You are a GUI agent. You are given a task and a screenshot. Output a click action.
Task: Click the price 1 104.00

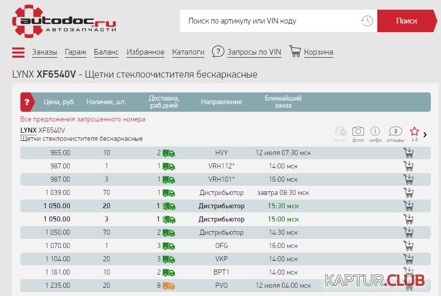click(x=58, y=259)
